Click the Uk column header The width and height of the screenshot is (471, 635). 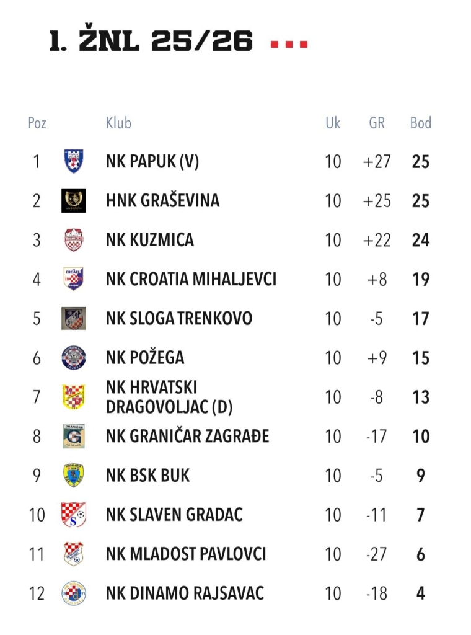[333, 123]
